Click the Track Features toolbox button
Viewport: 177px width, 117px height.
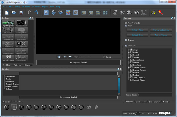point(8,37)
